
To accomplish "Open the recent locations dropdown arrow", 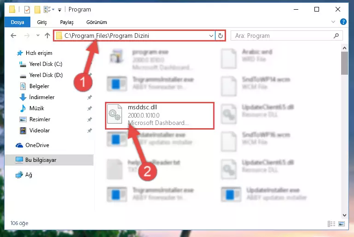I will click(x=38, y=36).
